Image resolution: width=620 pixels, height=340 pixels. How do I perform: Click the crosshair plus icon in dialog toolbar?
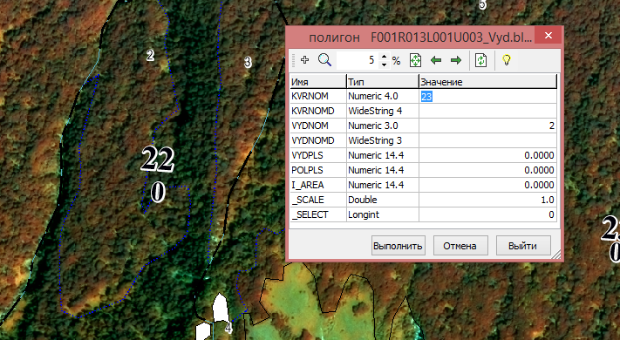[x=304, y=60]
